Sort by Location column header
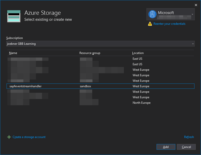Screen dimensions: 201x155 coord(138,53)
